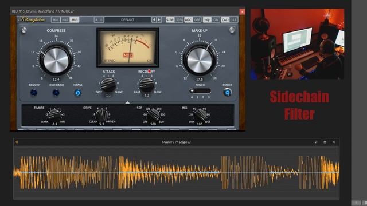
Task: Click the SCF sidechain filter knob
Action: point(154,115)
